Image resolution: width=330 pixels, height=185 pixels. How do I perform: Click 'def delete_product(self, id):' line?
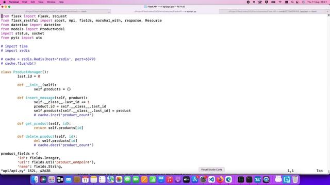click(x=47, y=136)
